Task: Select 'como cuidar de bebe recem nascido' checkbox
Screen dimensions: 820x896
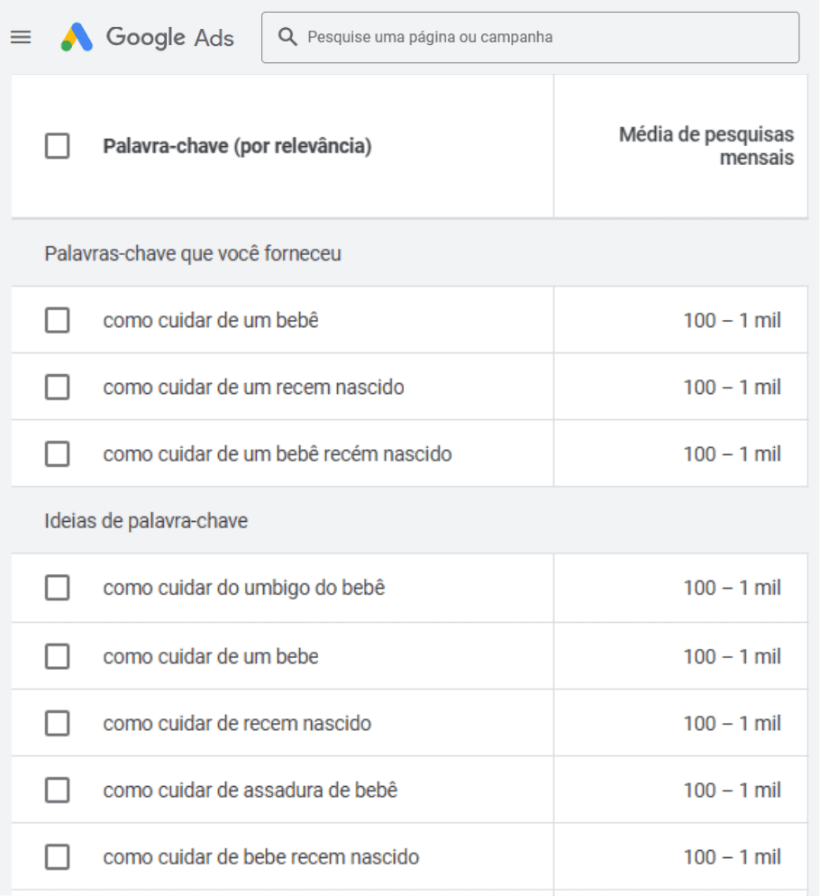Action: point(58,856)
